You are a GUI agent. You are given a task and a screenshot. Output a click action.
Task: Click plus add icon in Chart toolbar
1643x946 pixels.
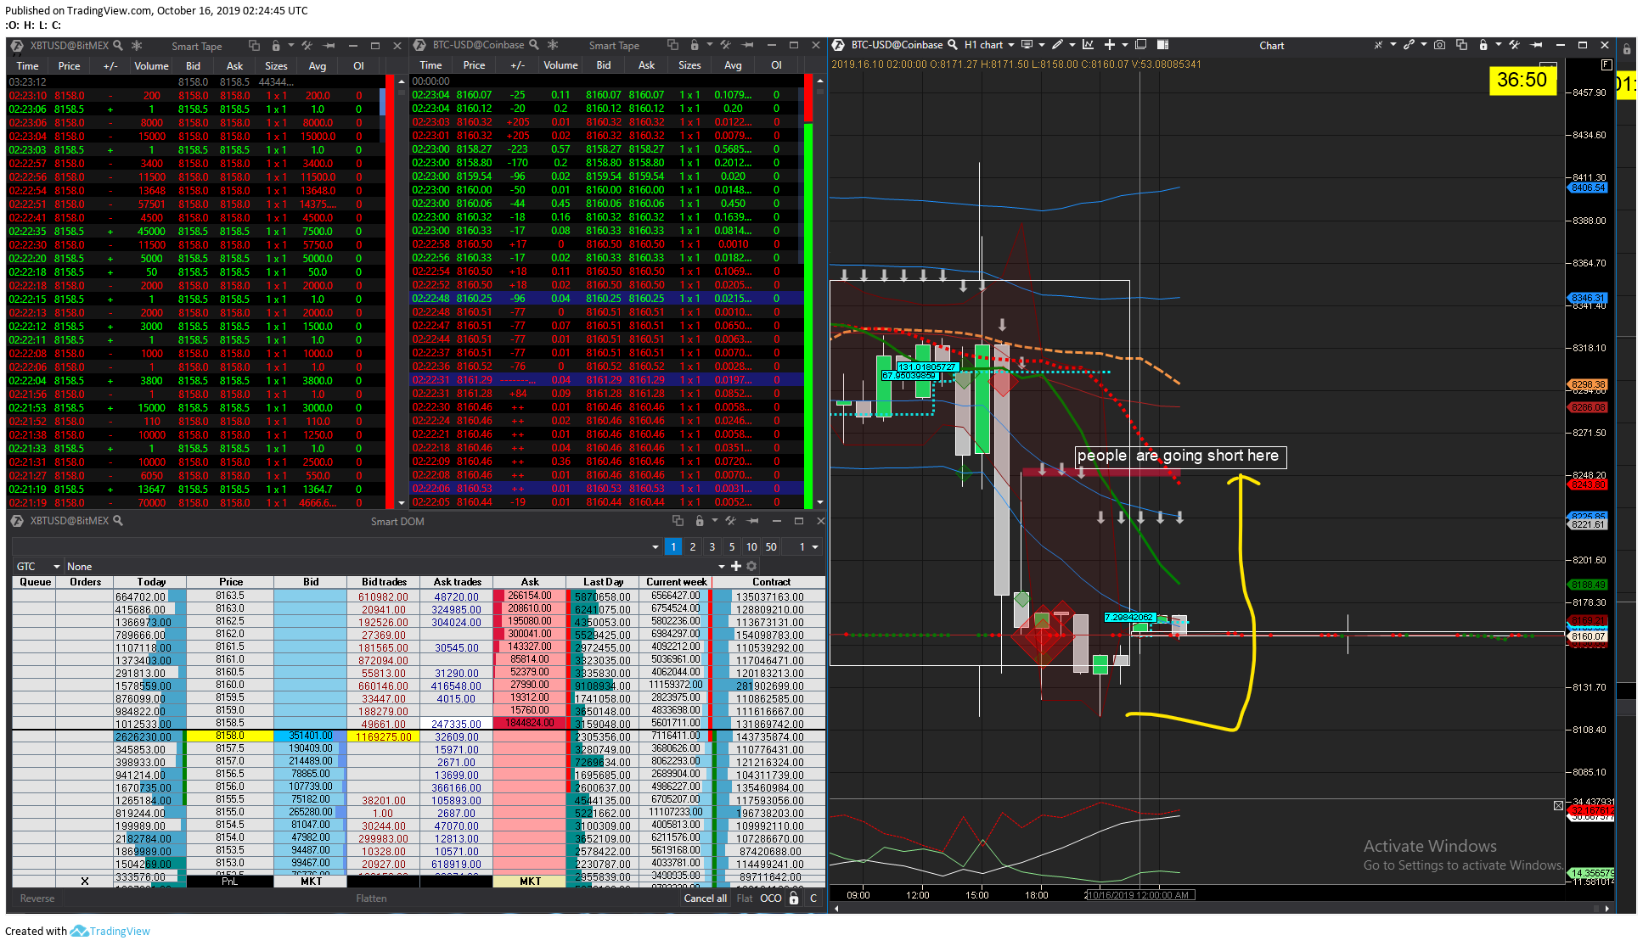coord(1109,45)
